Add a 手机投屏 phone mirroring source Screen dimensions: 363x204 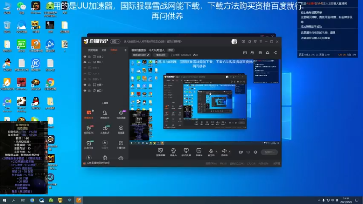(186, 152)
